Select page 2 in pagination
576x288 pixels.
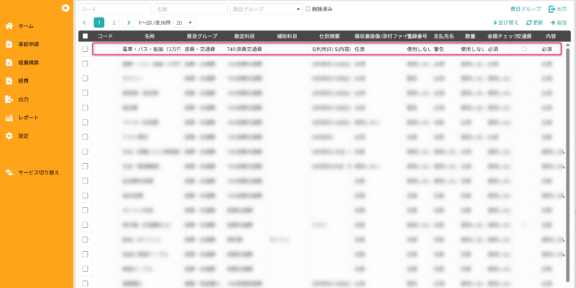[x=114, y=22]
